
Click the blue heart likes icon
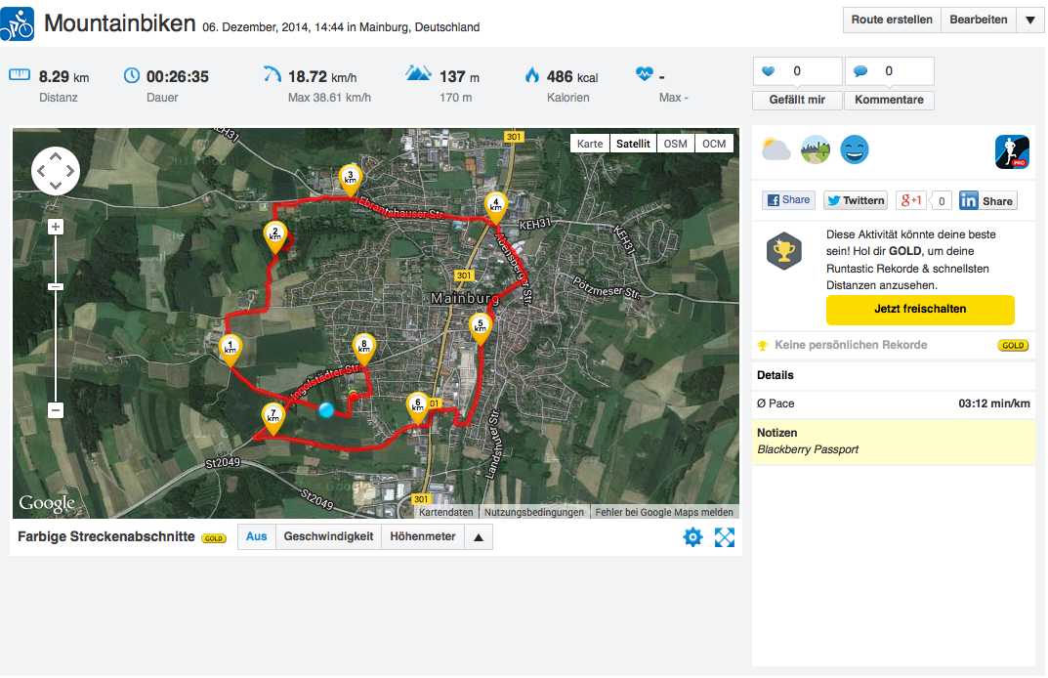[769, 71]
